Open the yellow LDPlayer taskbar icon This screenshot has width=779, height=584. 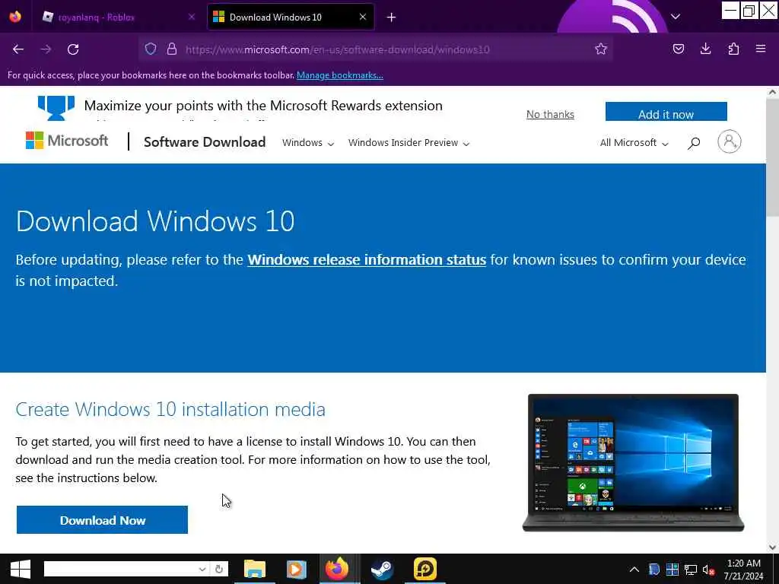[424, 569]
